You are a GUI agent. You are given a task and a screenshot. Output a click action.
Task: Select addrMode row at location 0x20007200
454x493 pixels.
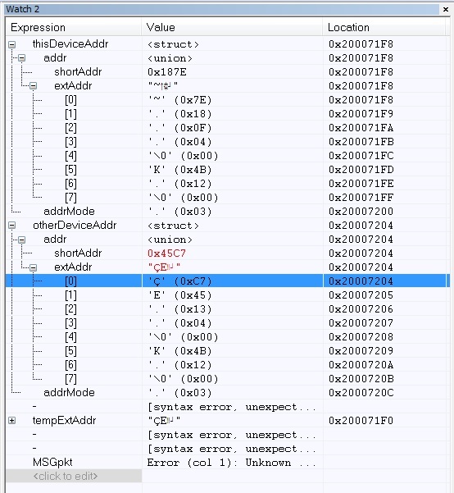[226, 212]
